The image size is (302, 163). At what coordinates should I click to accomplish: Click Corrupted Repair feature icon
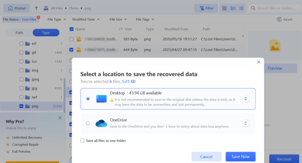click(8, 145)
